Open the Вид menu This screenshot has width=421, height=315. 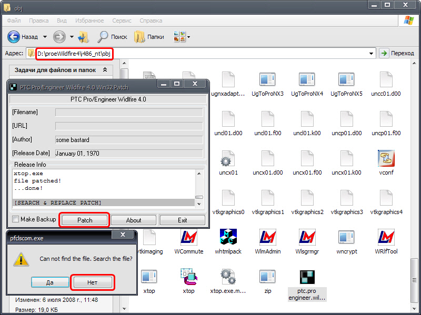(62, 21)
